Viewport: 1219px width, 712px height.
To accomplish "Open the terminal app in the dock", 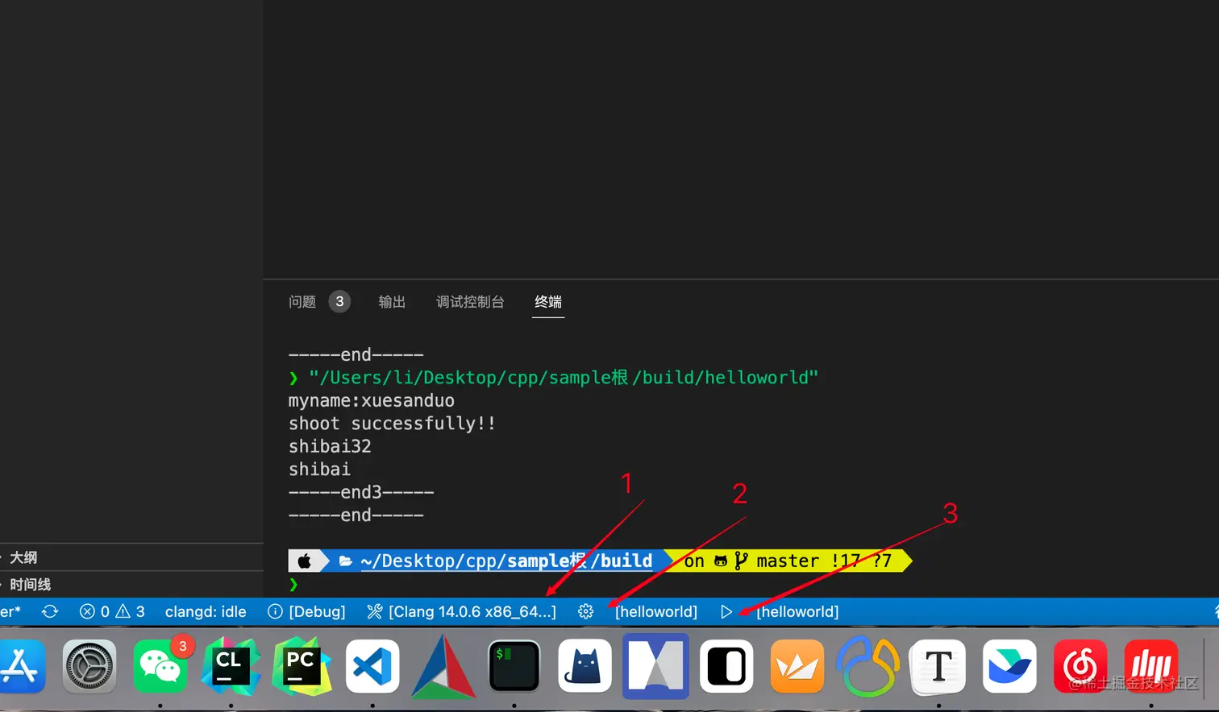I will [514, 666].
